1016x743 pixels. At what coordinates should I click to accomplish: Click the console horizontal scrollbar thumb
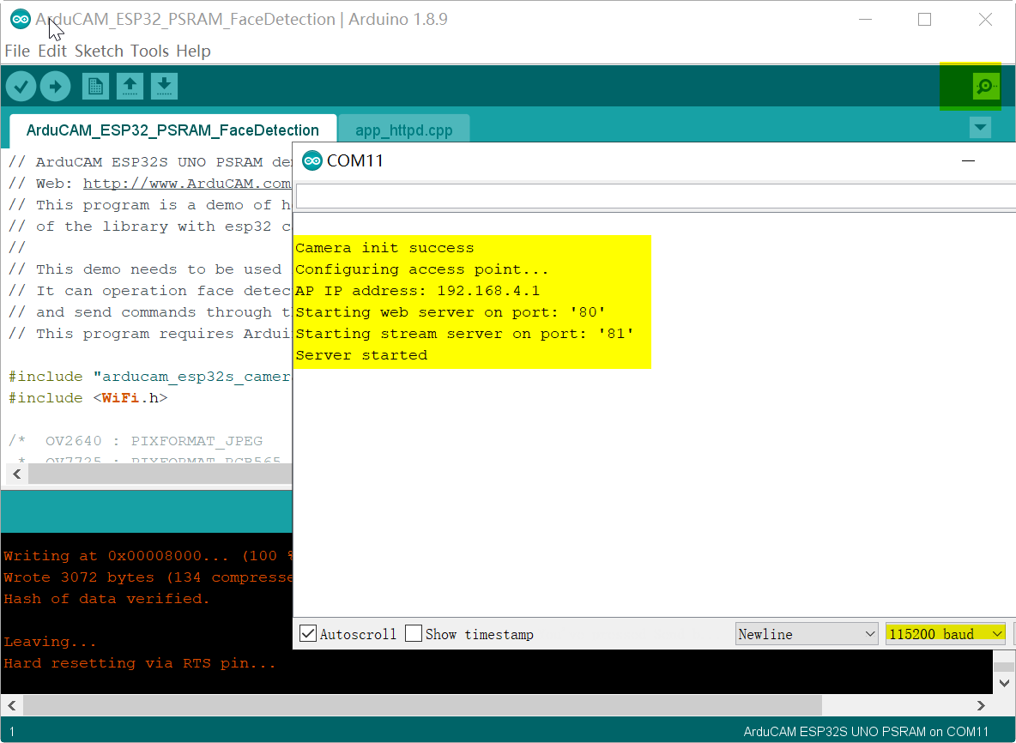(422, 705)
